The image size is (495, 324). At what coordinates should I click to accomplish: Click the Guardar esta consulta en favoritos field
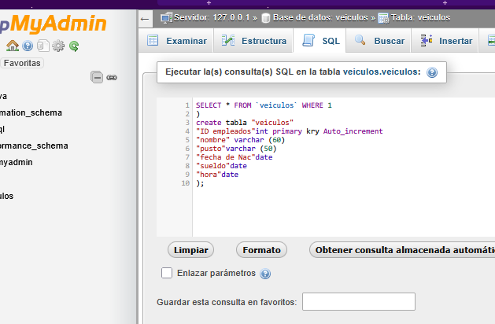[358, 302]
